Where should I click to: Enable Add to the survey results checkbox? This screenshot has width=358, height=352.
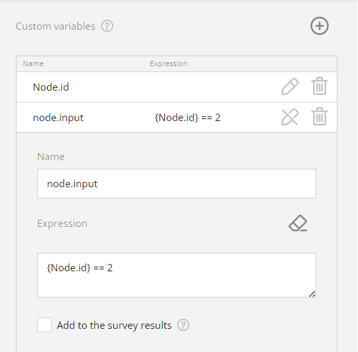pyautogui.click(x=44, y=325)
